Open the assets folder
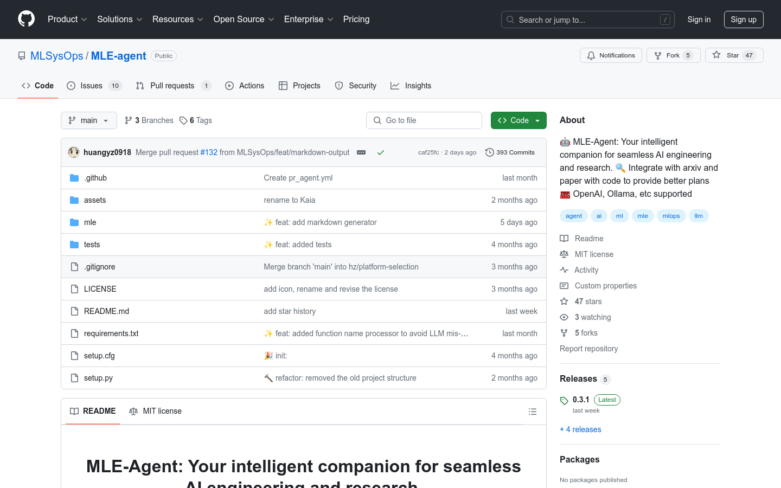The height and width of the screenshot is (488, 781). [x=95, y=200]
